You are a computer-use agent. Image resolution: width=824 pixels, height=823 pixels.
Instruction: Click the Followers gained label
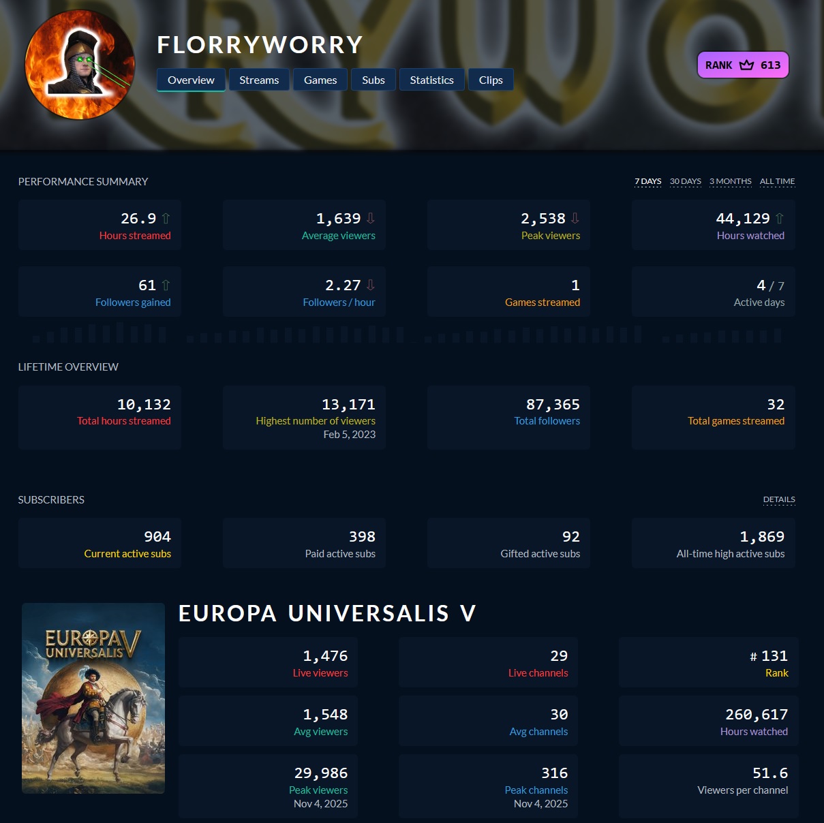point(133,302)
